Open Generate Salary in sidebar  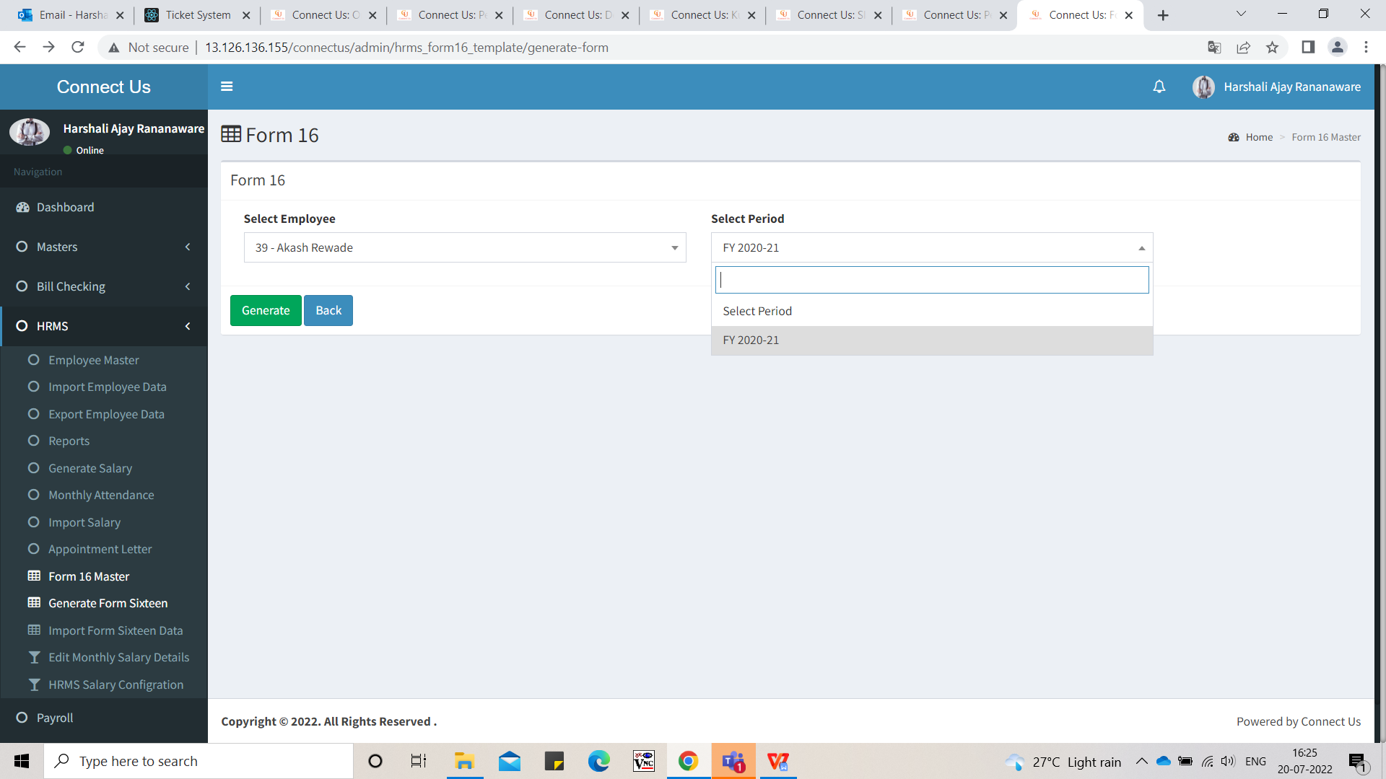click(x=90, y=468)
